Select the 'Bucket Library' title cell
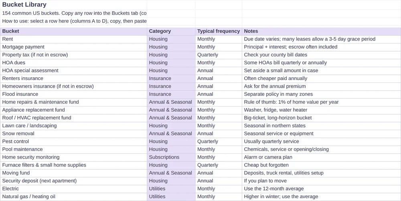Viewport: 401px width, 201px height. pyautogui.click(x=73, y=4)
